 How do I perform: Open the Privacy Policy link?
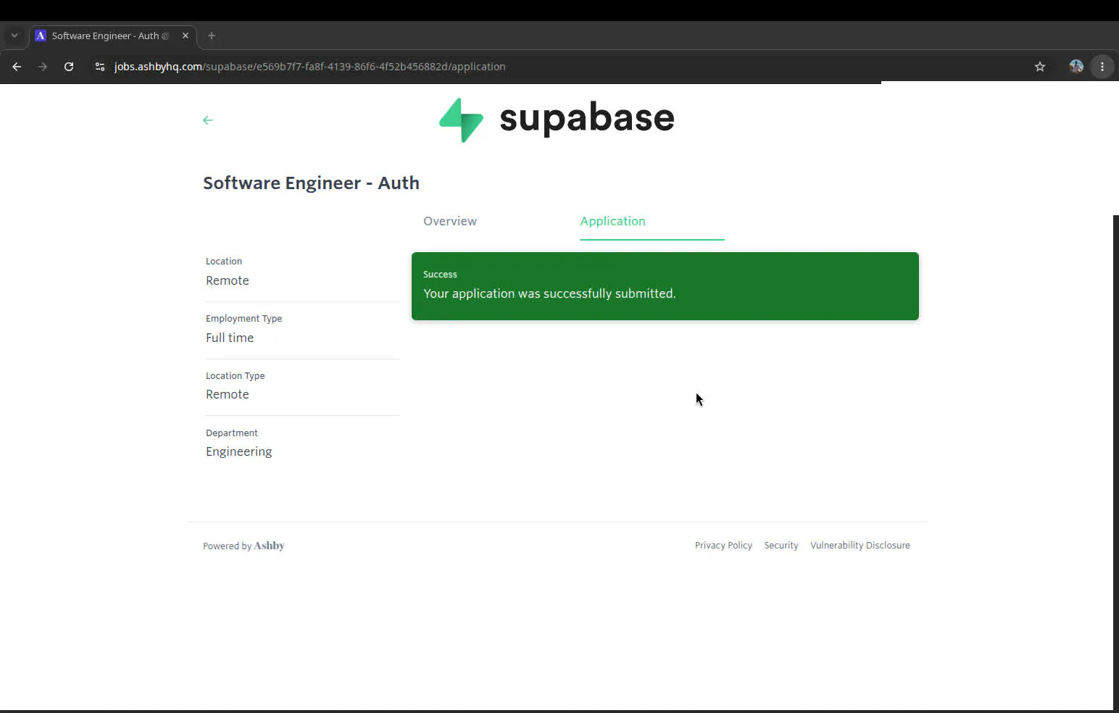click(x=723, y=546)
